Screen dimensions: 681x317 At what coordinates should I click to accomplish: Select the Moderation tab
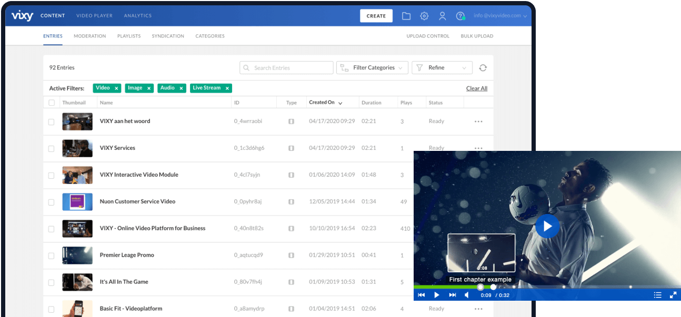(89, 36)
